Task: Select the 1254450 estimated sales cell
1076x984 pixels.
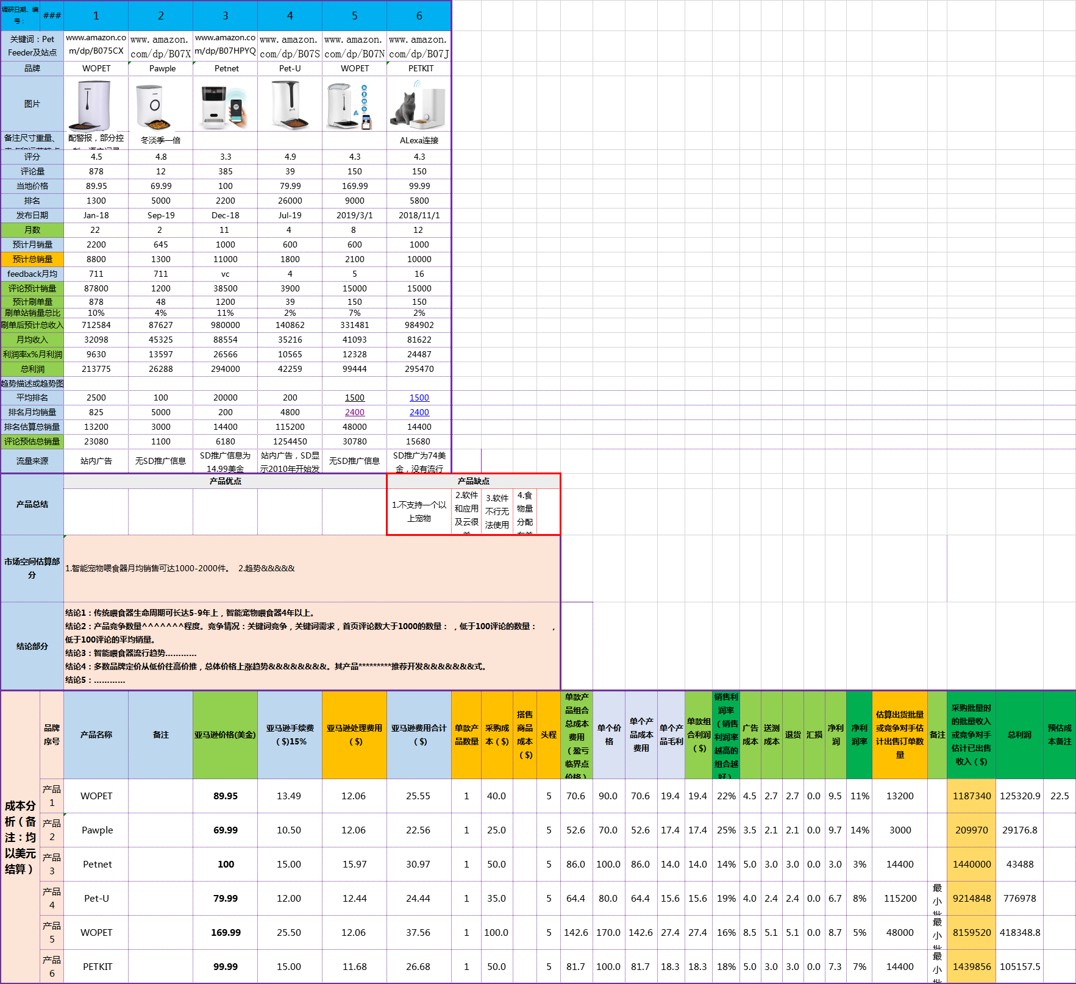Action: (x=290, y=441)
